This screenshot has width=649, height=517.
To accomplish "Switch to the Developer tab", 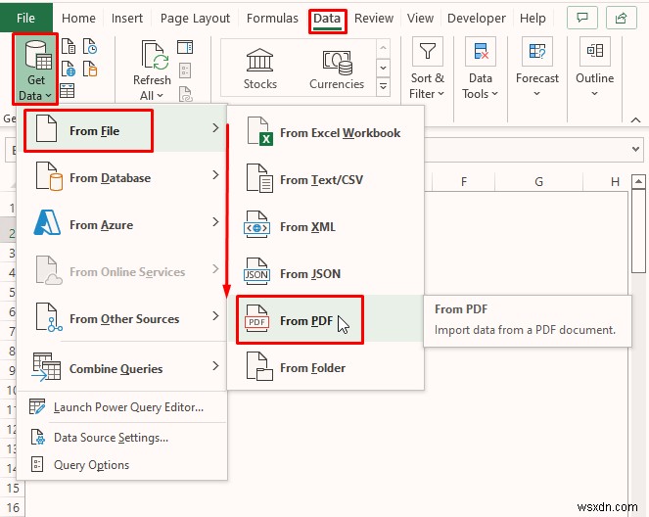I will tap(477, 19).
